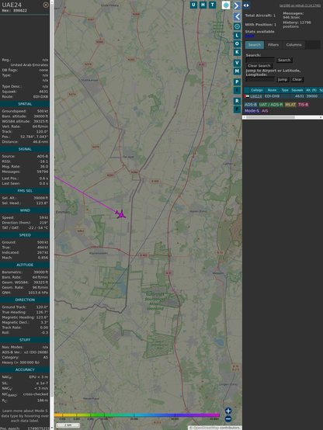
Task: Click the SPEED section header
Action: click(x=25, y=235)
